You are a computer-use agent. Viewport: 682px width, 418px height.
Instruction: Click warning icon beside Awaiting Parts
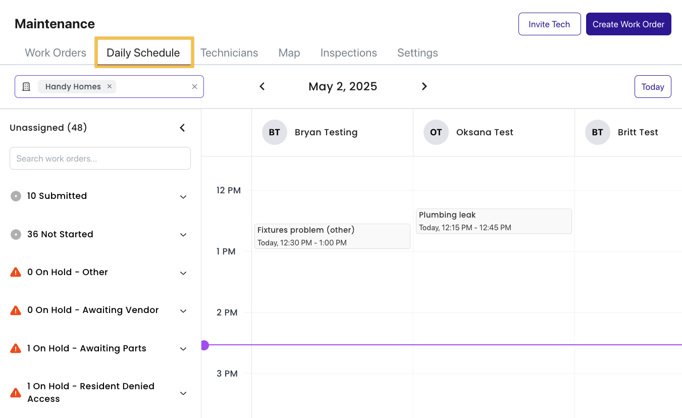coord(16,348)
